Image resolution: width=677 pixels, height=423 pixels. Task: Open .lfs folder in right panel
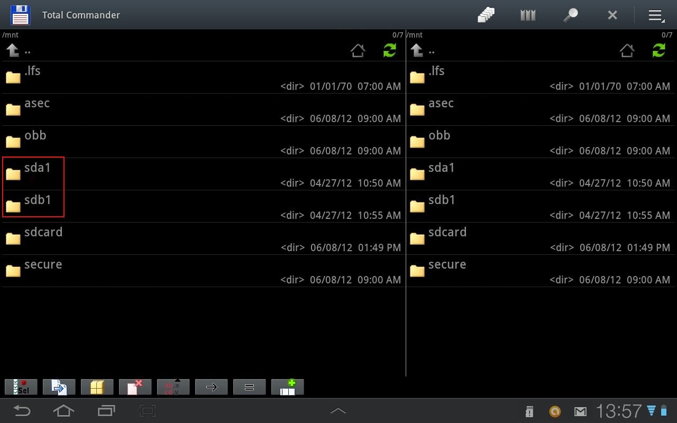click(542, 78)
